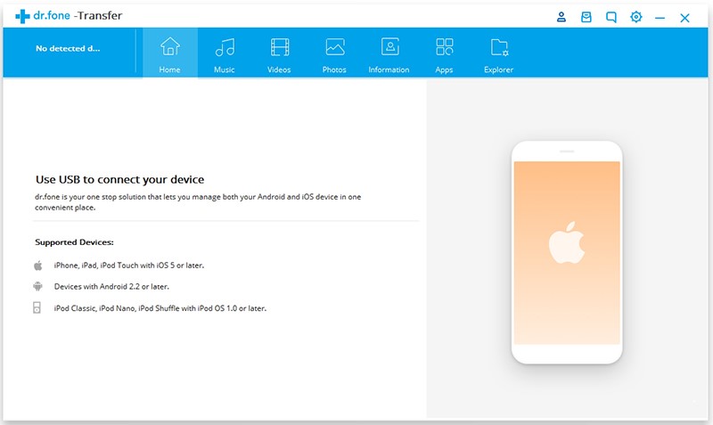This screenshot has width=713, height=425.
Task: Switch to the Videos tab label
Action: click(279, 69)
